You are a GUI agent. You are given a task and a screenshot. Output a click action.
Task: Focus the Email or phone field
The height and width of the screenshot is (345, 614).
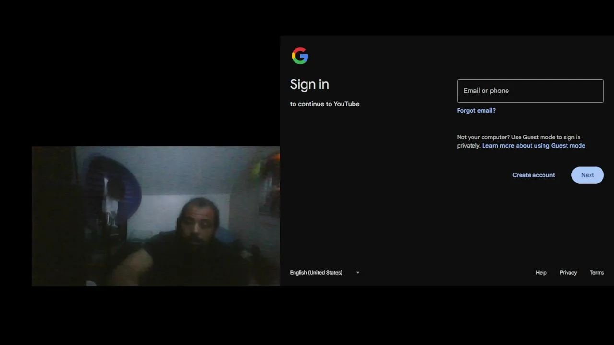(530, 91)
